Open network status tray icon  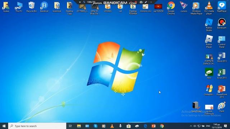[199, 126]
